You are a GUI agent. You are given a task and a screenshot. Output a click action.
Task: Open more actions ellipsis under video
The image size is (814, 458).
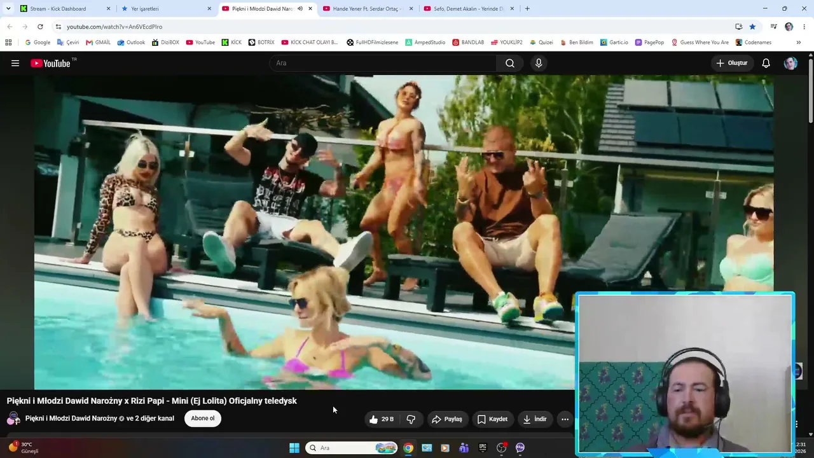[x=565, y=419]
